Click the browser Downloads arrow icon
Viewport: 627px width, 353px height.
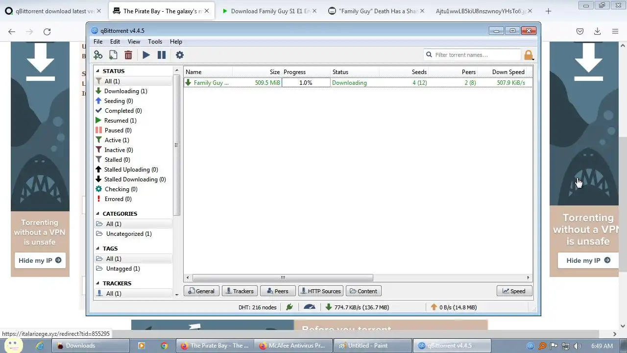(597, 31)
